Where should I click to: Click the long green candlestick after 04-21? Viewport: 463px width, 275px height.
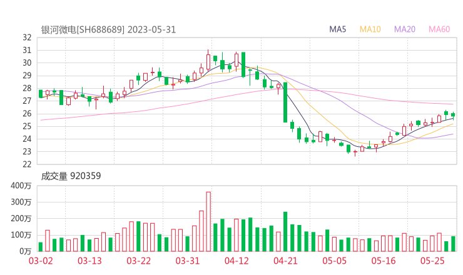tap(285, 102)
